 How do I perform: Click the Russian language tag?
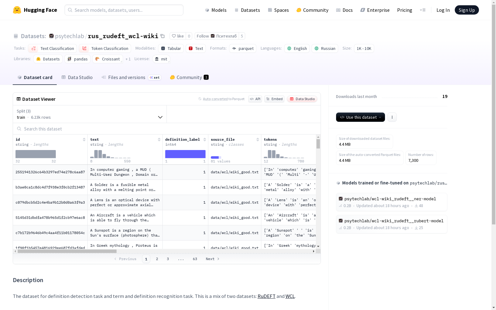click(325, 48)
